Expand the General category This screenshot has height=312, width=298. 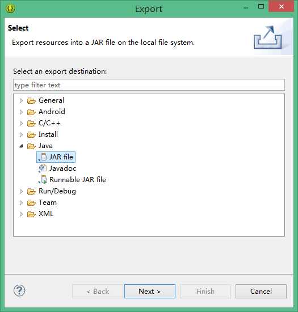point(21,100)
